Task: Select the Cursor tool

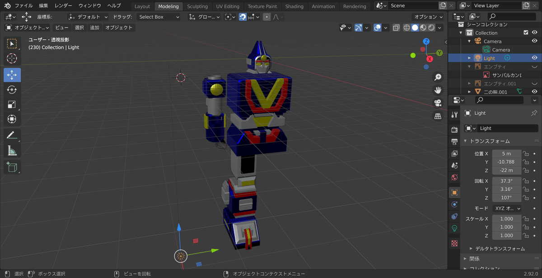Action: tap(12, 59)
